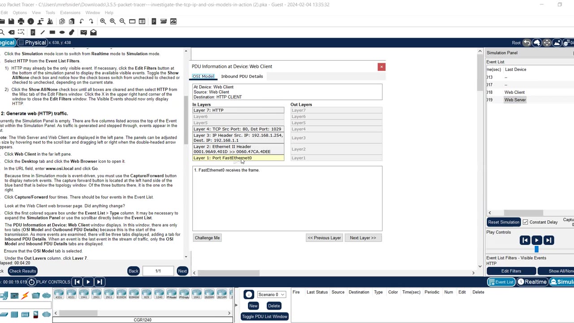
Task: Open the Scenario 0 dropdown
Action: pos(271,295)
